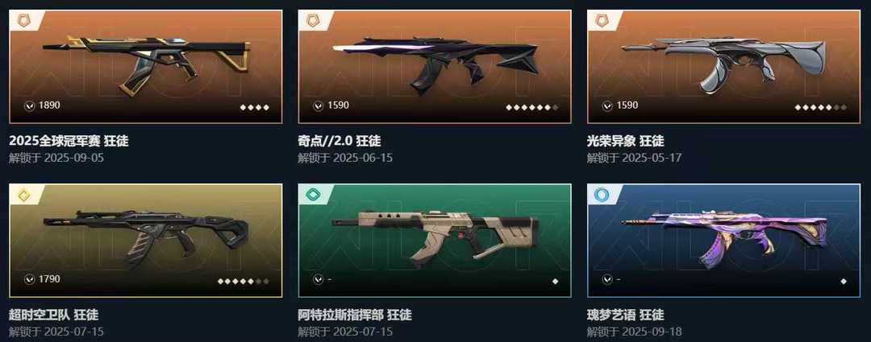Click the VP currency icon beside 1890

(x=30, y=105)
